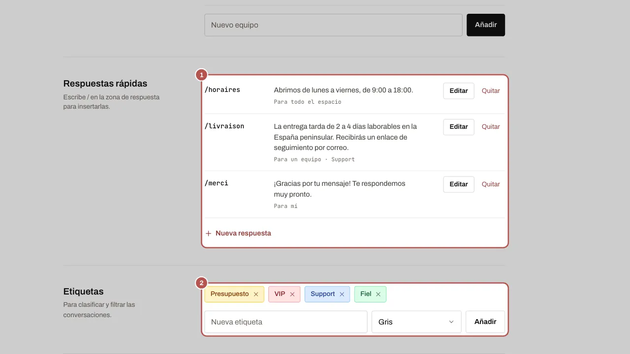This screenshot has height=354, width=630.
Task: Add the new tag with Añadir
Action: tap(485, 322)
